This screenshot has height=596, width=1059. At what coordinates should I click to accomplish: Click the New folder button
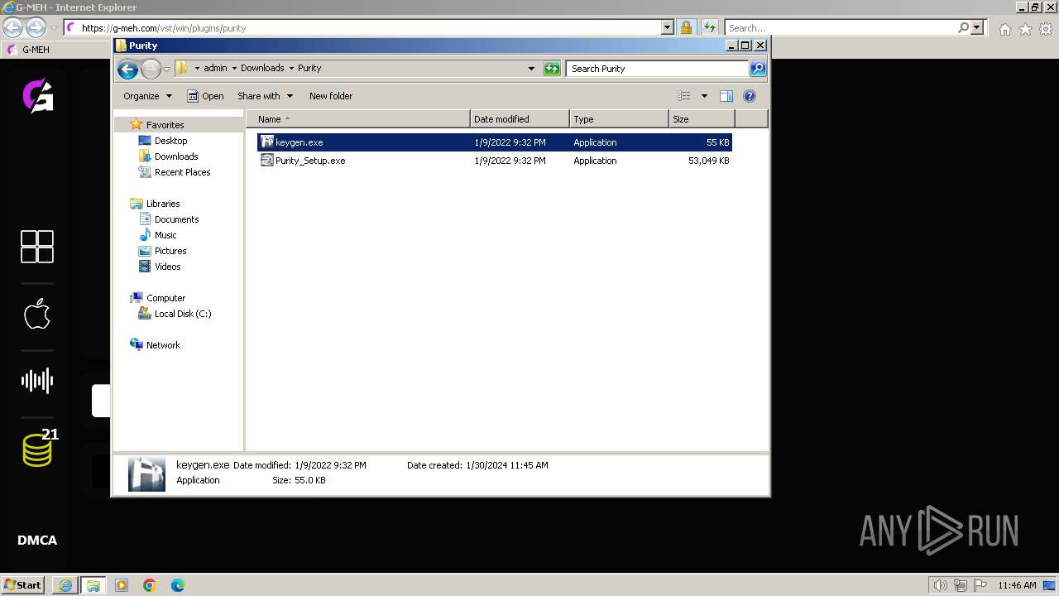pyautogui.click(x=331, y=96)
